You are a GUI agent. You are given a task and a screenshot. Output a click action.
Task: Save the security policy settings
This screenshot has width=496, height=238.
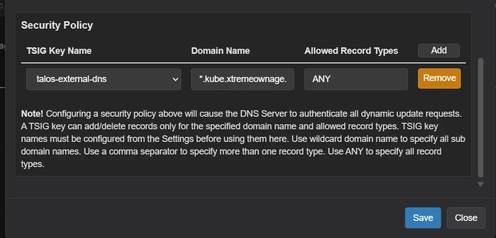(423, 218)
